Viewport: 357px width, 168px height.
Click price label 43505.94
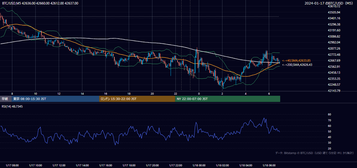point(334,12)
